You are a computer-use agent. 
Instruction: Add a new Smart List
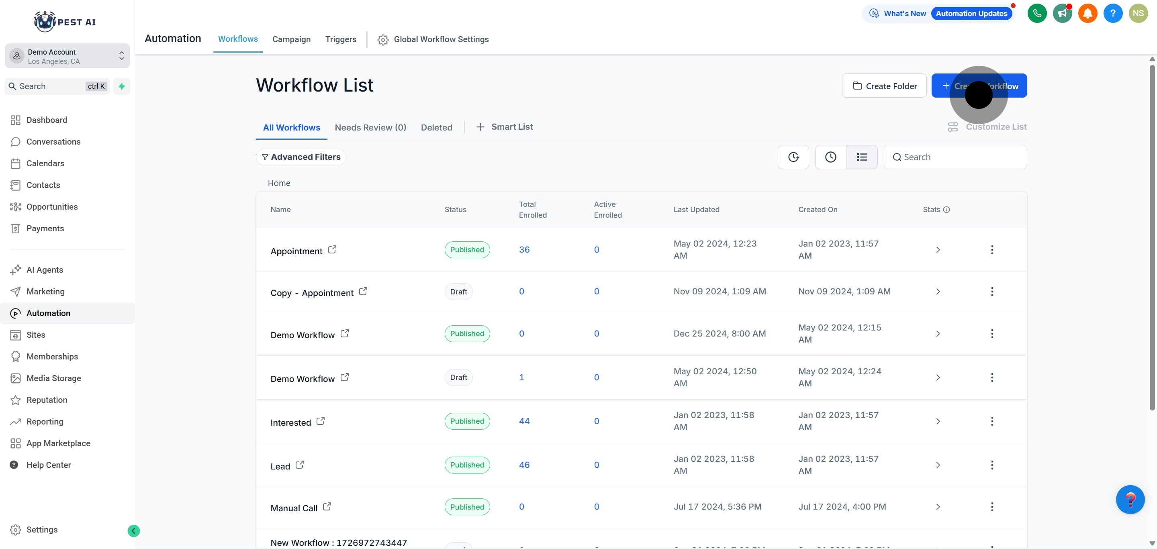pos(505,127)
